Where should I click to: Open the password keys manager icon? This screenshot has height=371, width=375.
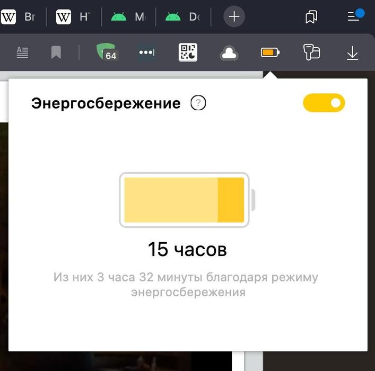tap(311, 52)
